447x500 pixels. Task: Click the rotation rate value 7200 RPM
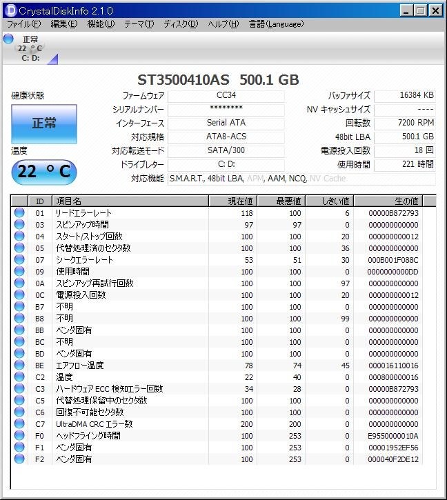click(404, 123)
